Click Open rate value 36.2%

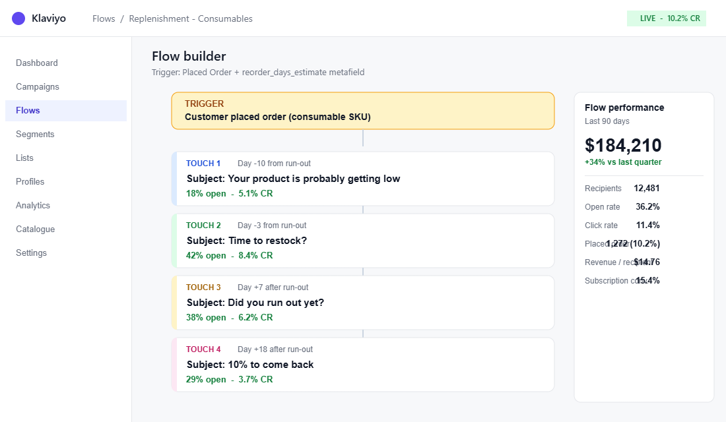tap(647, 207)
